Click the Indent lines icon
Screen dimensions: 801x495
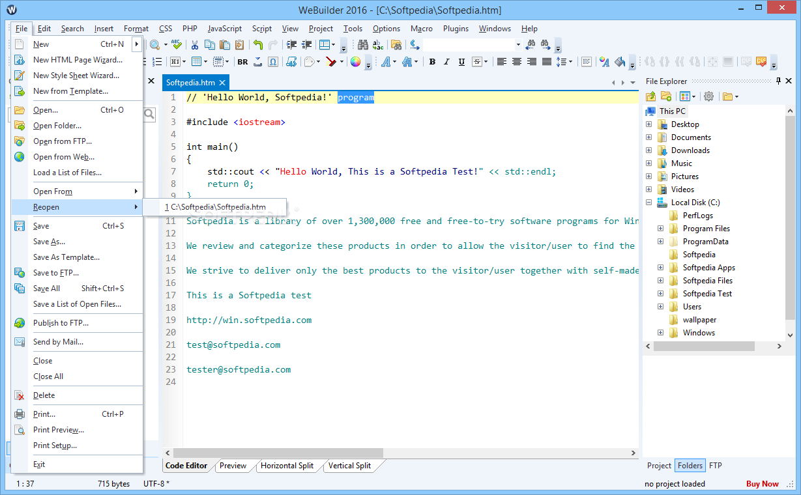pos(291,44)
